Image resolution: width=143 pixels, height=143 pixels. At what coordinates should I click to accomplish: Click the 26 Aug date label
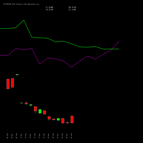[71, 136]
